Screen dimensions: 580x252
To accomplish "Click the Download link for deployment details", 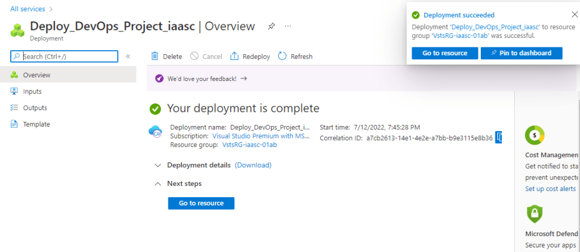I will 253,166.
